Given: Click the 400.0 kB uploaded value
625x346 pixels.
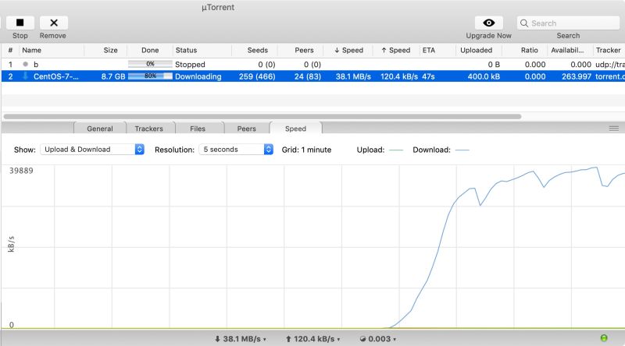Looking at the screenshot, I should (x=484, y=76).
